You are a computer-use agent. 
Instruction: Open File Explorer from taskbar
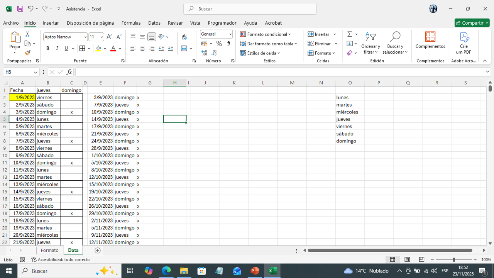pos(184,271)
